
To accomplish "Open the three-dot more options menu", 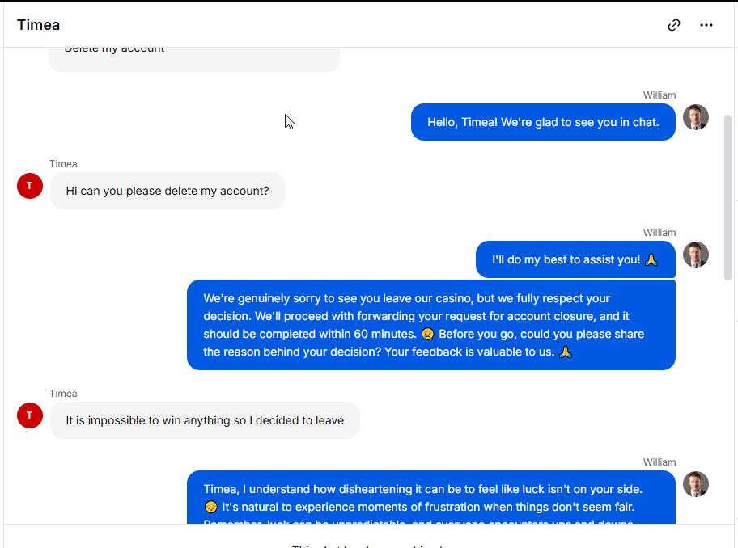I will click(706, 25).
